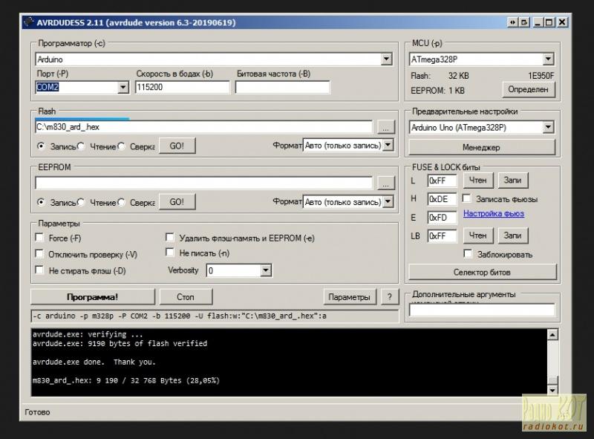The image size is (594, 439).
Task: Click Flash GO! button
Action: pyautogui.click(x=177, y=146)
